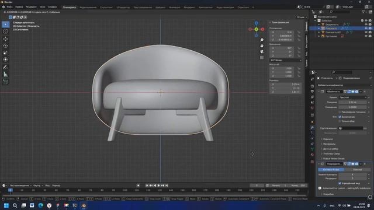
Task: Expand the Материалы subpanel
Action: (329, 144)
